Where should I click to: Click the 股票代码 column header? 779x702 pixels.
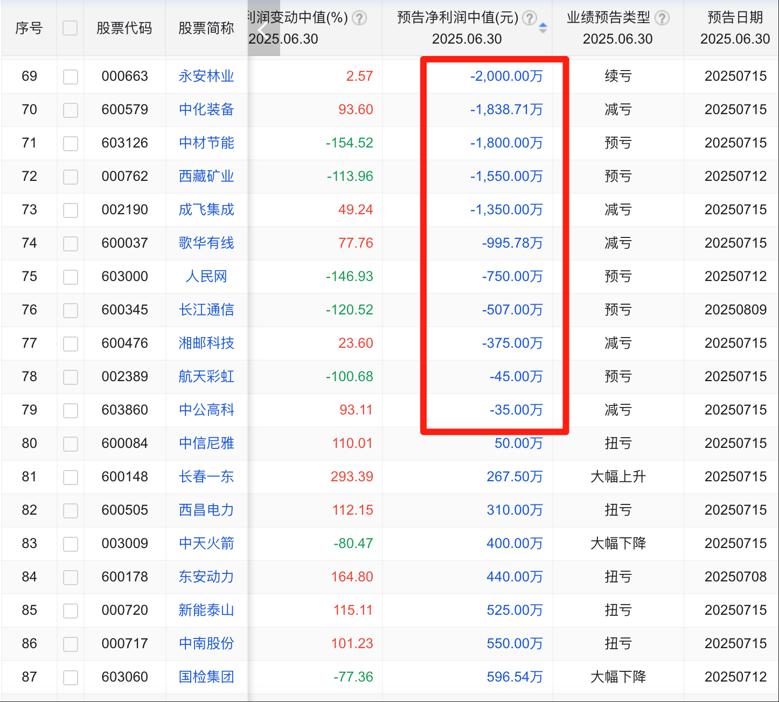click(x=124, y=28)
